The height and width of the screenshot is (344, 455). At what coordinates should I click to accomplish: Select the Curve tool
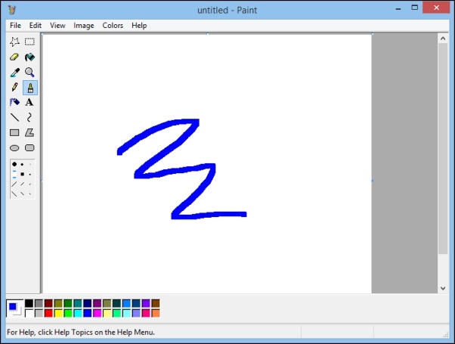(29, 118)
